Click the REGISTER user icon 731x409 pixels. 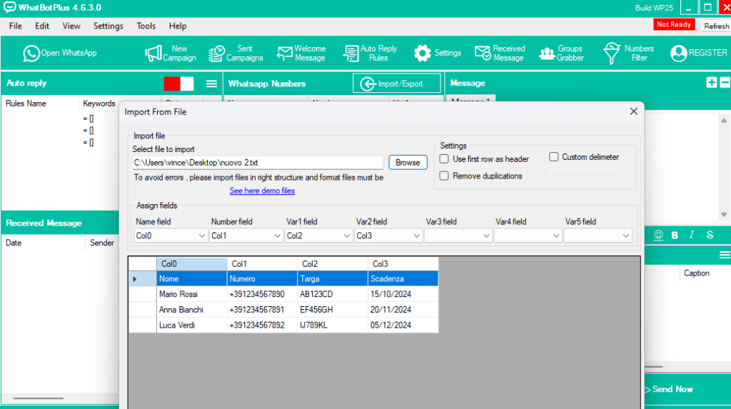[678, 54]
